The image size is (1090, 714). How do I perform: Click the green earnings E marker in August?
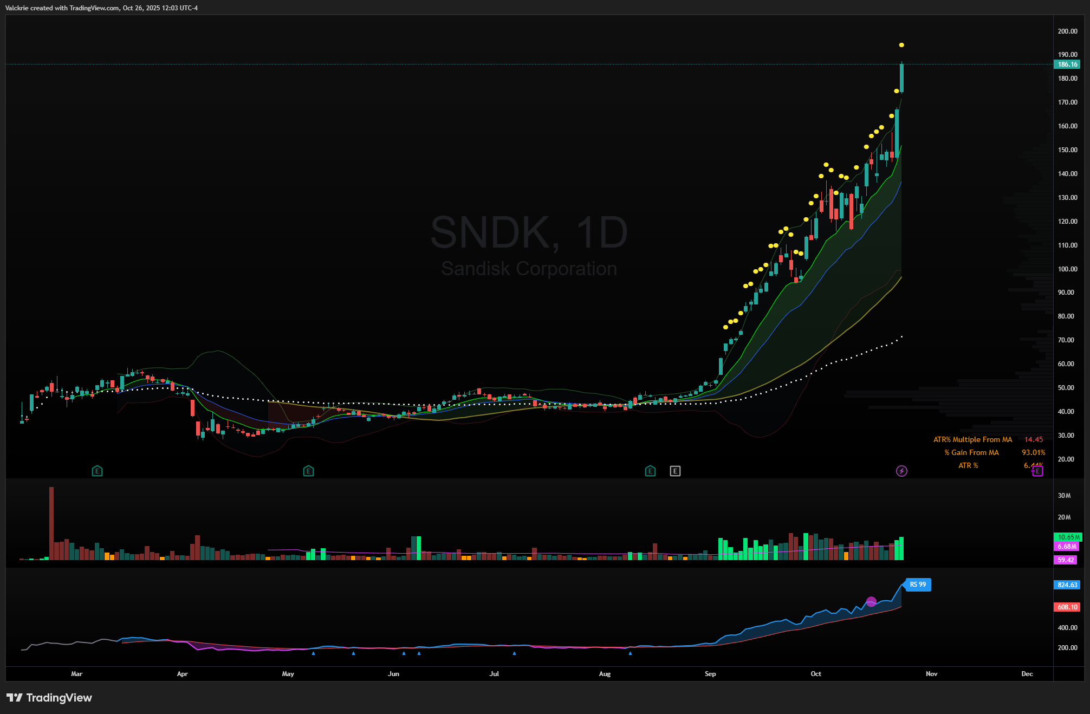pos(650,471)
